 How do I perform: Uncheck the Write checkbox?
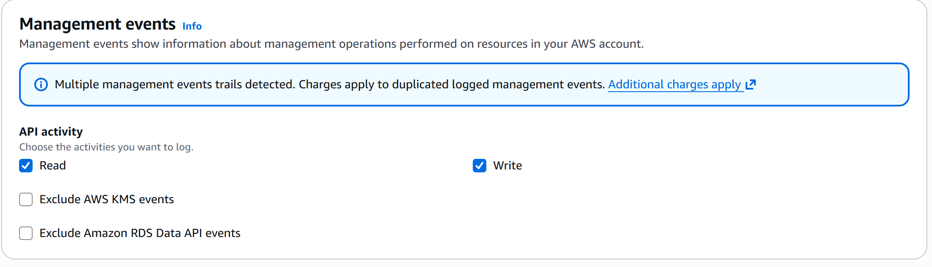(480, 166)
